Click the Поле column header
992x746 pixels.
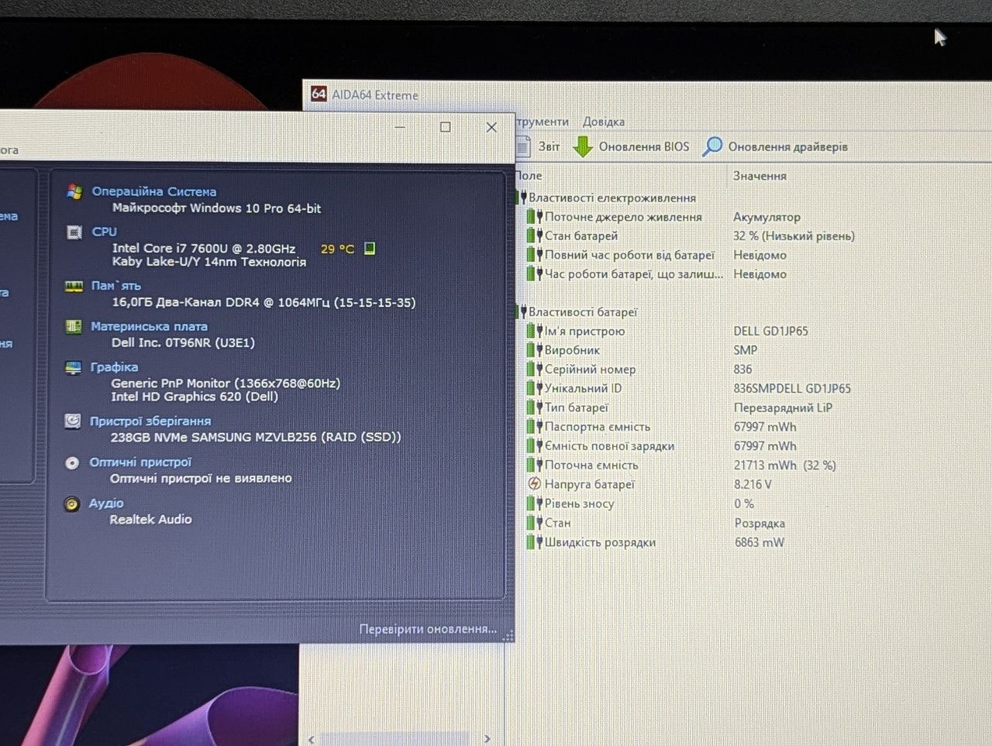tap(529, 176)
